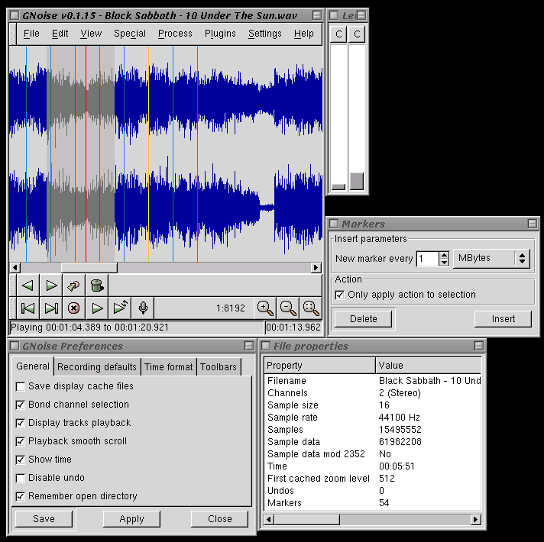Click the pushpin add marker icon
This screenshot has height=542, width=544.
[x=74, y=286]
